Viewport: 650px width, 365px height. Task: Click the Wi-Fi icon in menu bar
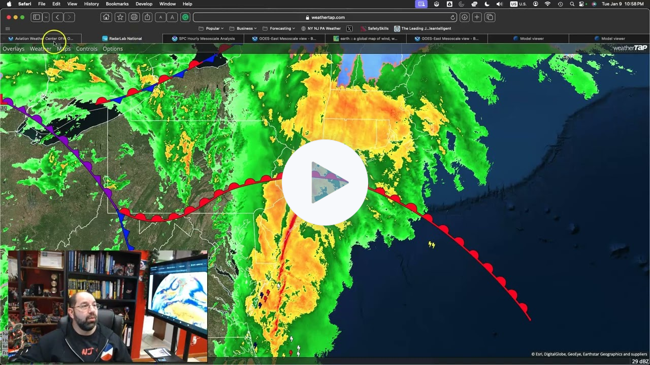click(x=547, y=4)
